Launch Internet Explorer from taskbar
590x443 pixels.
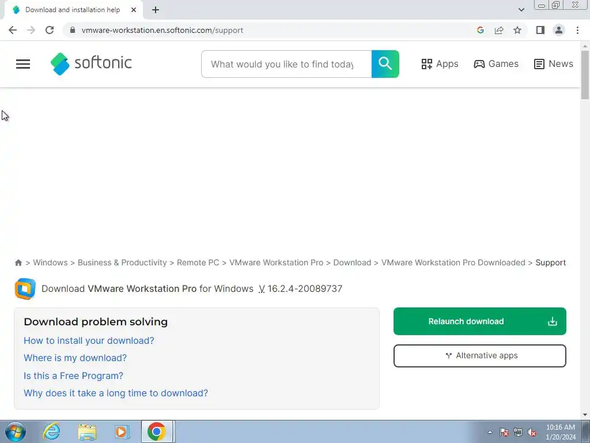click(x=51, y=431)
